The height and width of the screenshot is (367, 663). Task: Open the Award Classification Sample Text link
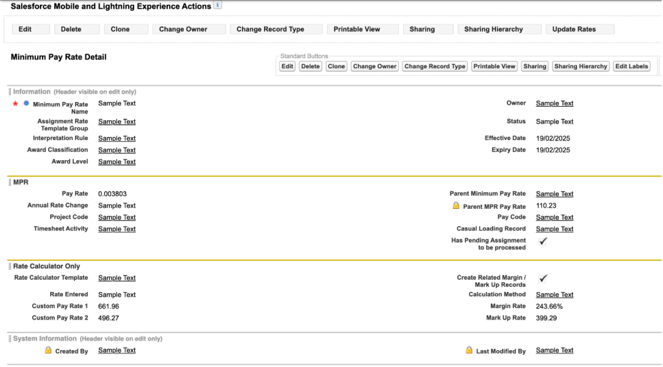116,150
